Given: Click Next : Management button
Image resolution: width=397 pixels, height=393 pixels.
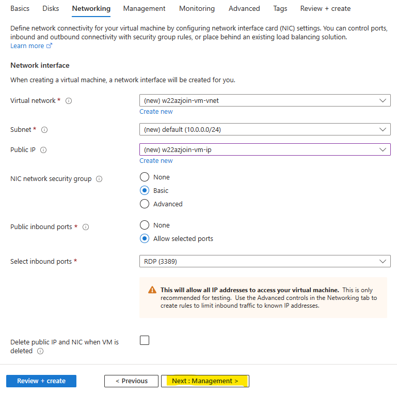Looking at the screenshot, I should click(205, 381).
